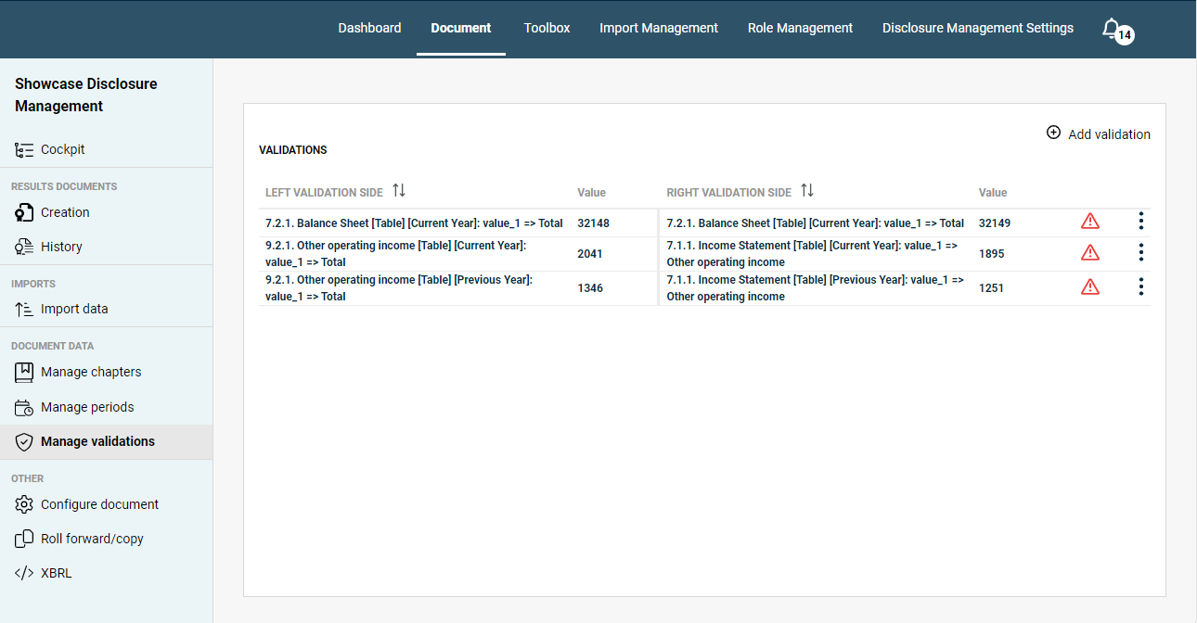Click warning icon for value 1251 row
This screenshot has width=1197, height=623.
[x=1090, y=286]
